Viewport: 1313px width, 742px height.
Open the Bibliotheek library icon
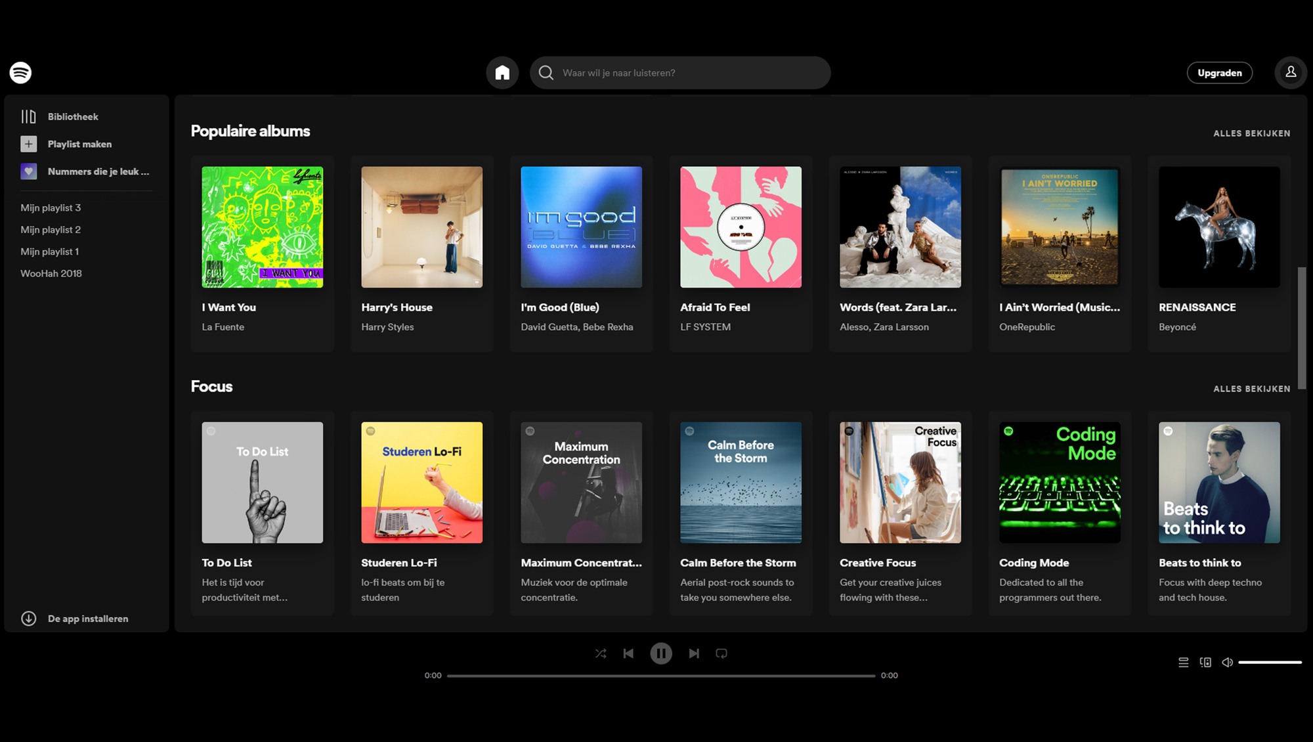click(28, 116)
